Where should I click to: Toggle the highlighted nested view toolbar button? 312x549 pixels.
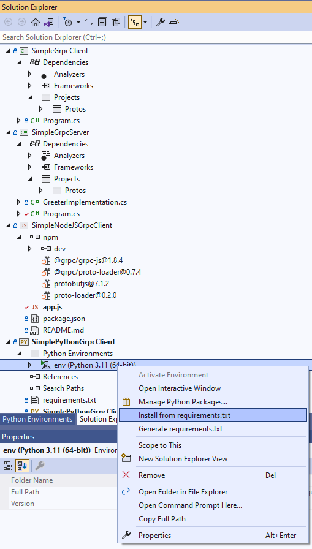click(x=135, y=23)
